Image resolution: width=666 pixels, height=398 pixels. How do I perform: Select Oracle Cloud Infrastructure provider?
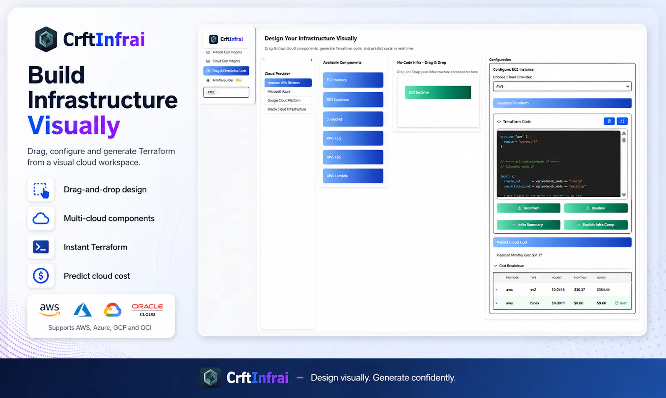click(x=288, y=109)
